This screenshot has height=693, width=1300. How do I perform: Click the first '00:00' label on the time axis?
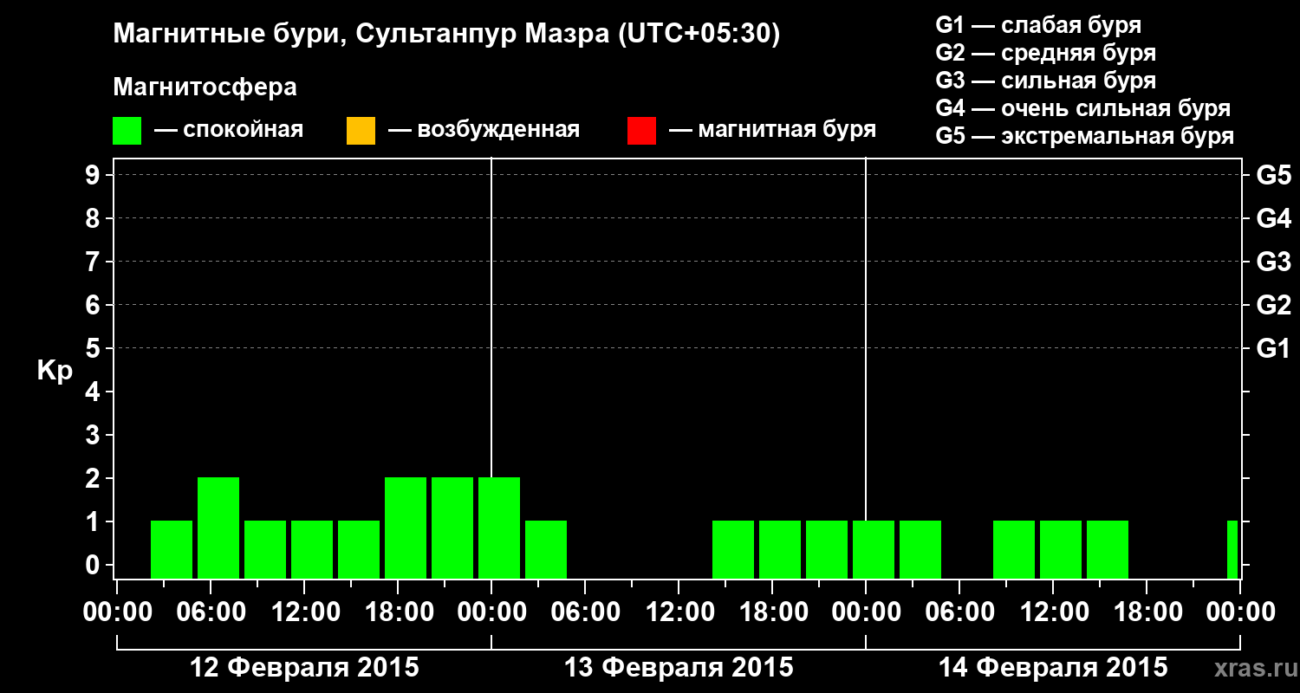click(118, 612)
